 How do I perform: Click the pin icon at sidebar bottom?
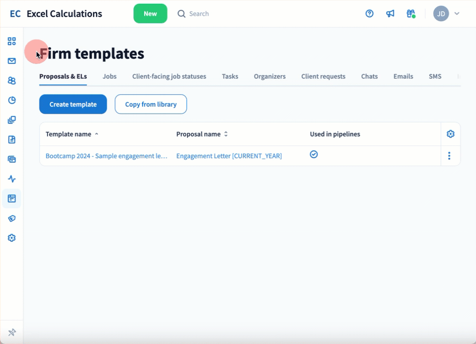click(x=12, y=333)
